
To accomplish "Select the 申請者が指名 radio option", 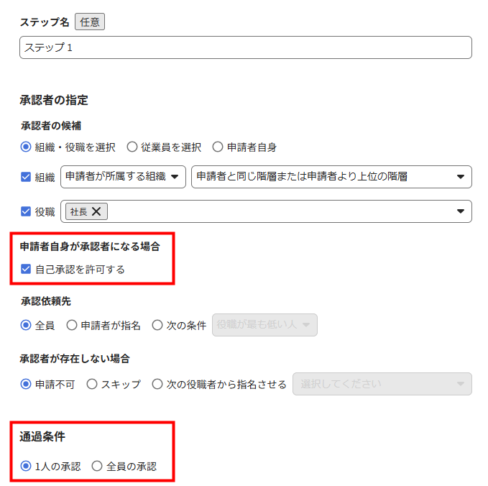I will point(72,325).
